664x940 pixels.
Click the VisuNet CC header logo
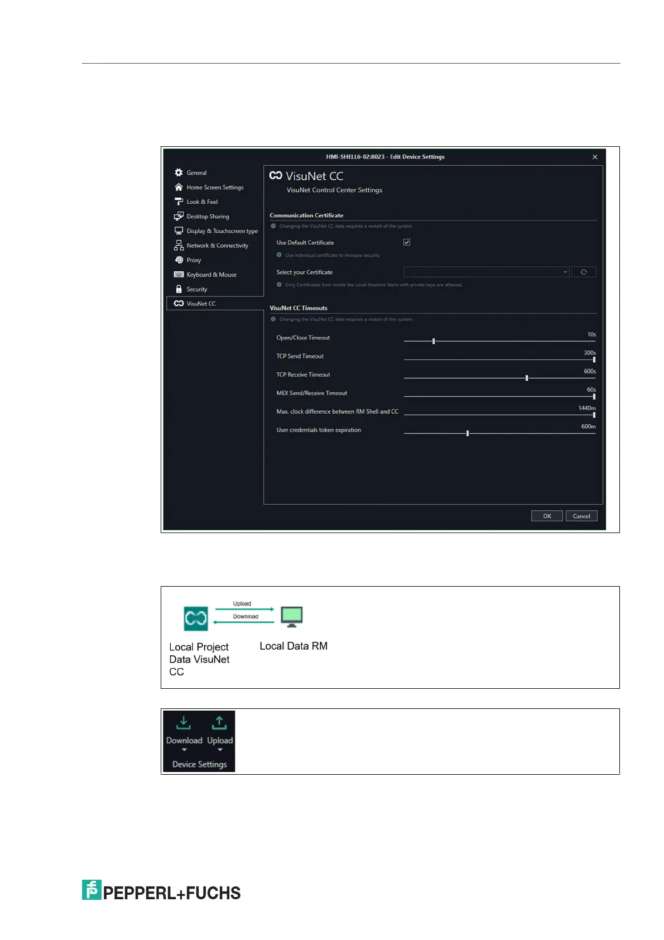[x=276, y=175]
